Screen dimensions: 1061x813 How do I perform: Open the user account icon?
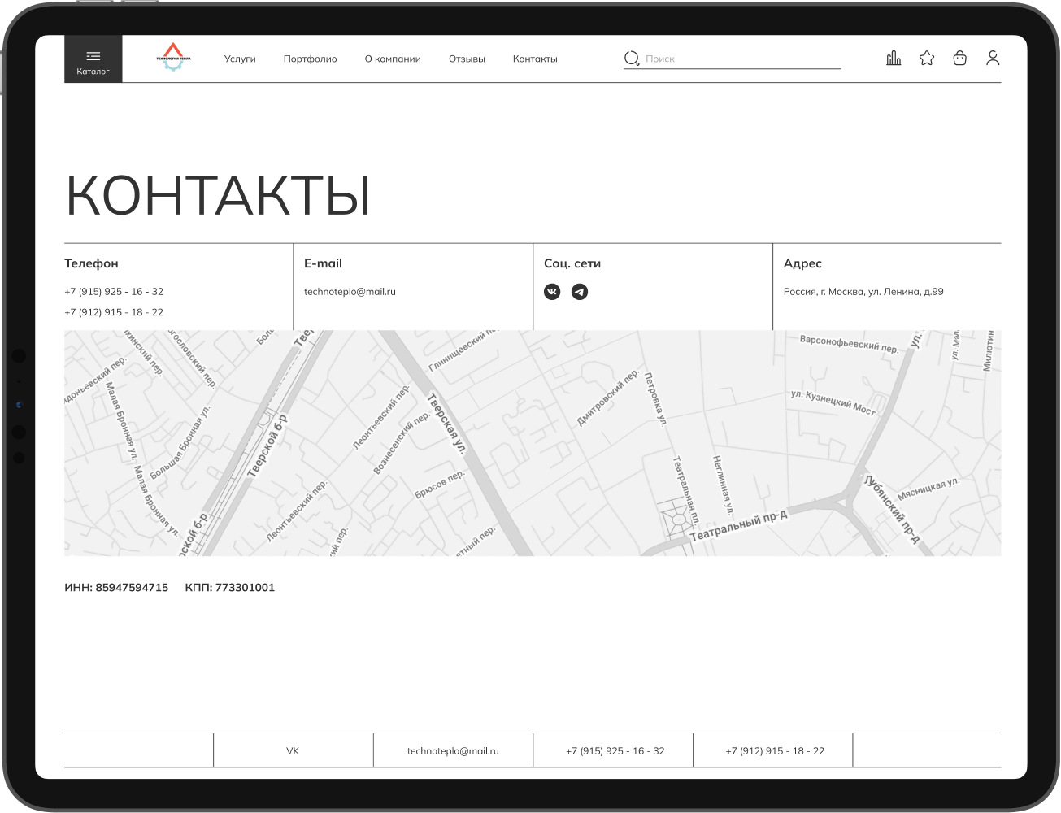pos(993,58)
